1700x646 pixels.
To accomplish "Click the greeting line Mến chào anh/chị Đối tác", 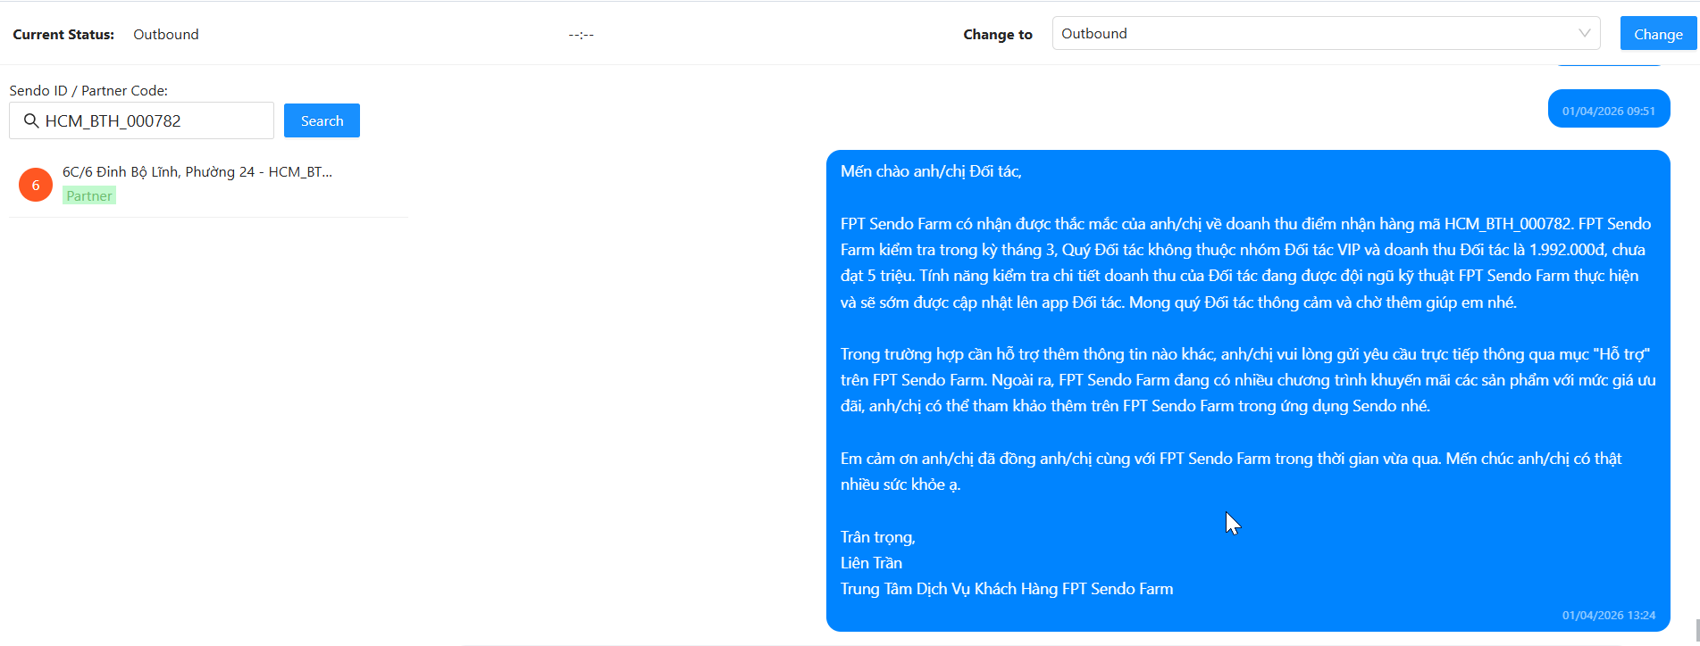I will click(931, 171).
